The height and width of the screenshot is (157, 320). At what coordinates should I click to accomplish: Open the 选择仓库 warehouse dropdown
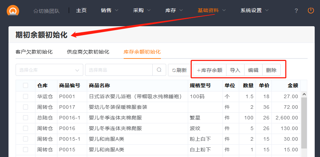coord(49,70)
